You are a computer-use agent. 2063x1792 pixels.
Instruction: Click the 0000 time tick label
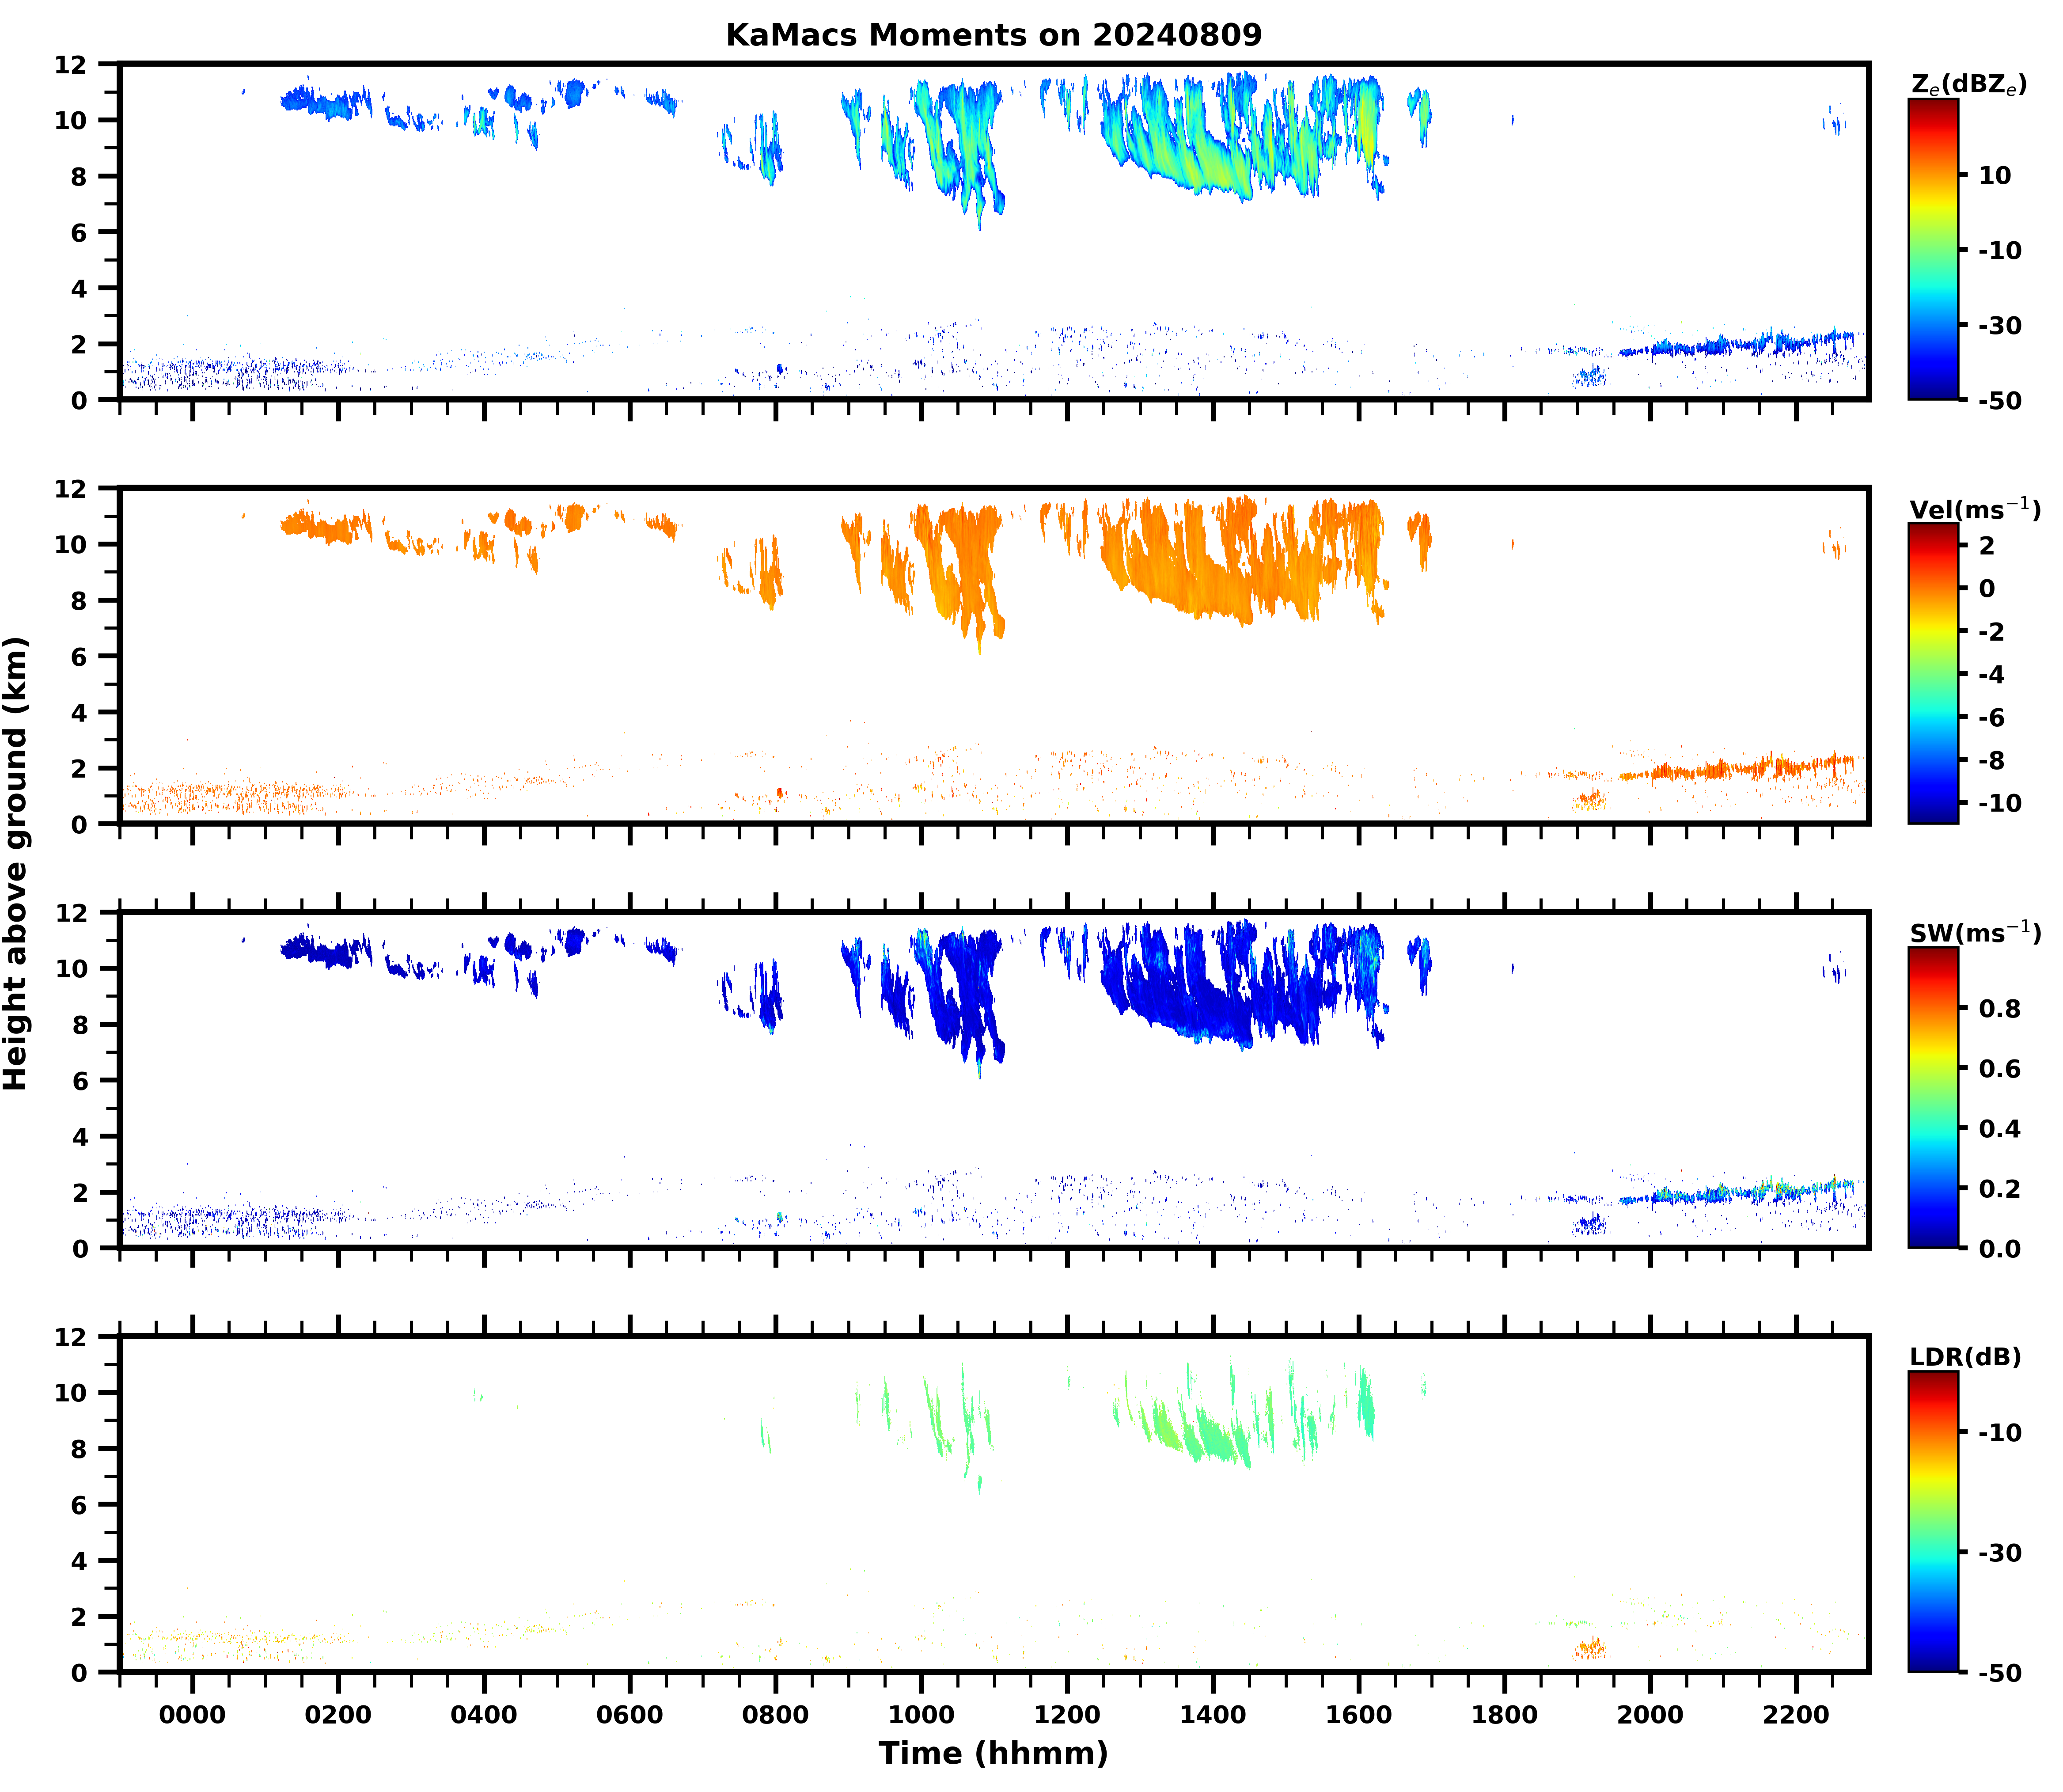point(192,1715)
